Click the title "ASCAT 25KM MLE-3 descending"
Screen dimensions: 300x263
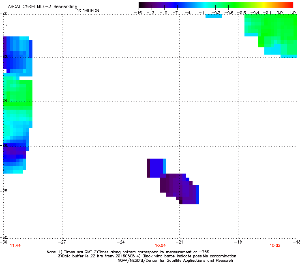click(43, 6)
